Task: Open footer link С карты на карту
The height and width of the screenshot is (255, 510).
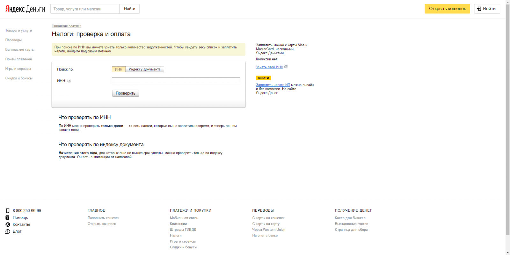Action: (266, 224)
